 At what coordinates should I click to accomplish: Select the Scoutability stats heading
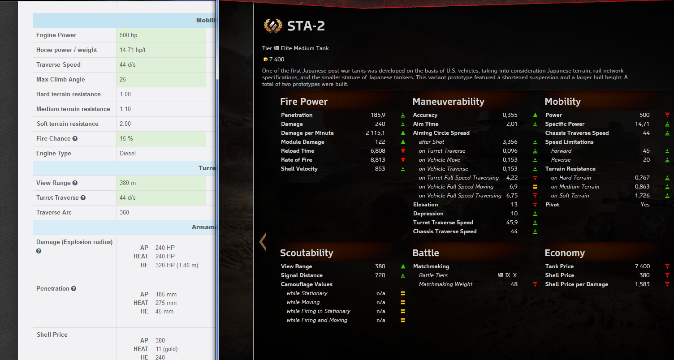[307, 253]
